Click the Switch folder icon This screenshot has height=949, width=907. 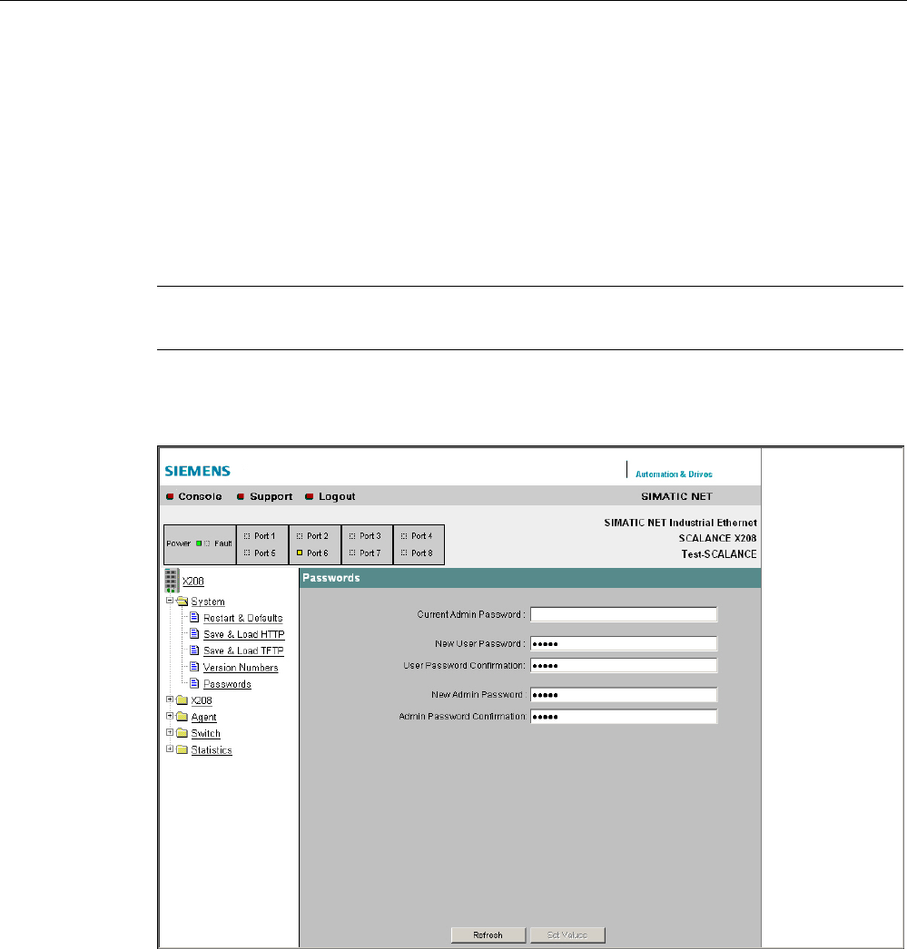click(x=182, y=733)
